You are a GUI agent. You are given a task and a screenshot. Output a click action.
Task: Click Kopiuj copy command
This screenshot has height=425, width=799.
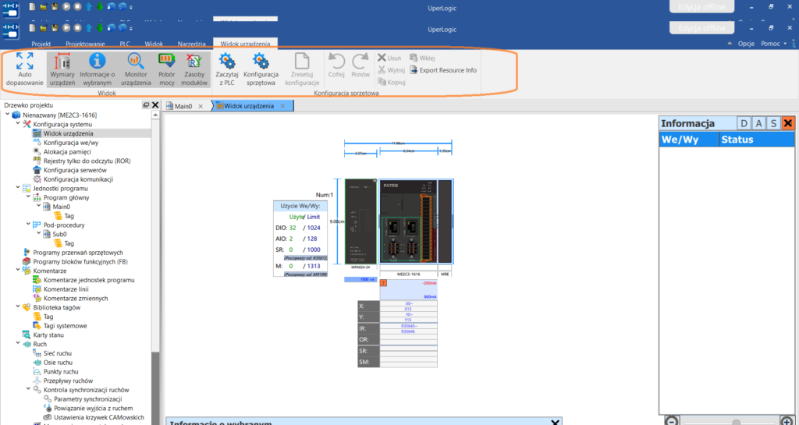point(392,82)
